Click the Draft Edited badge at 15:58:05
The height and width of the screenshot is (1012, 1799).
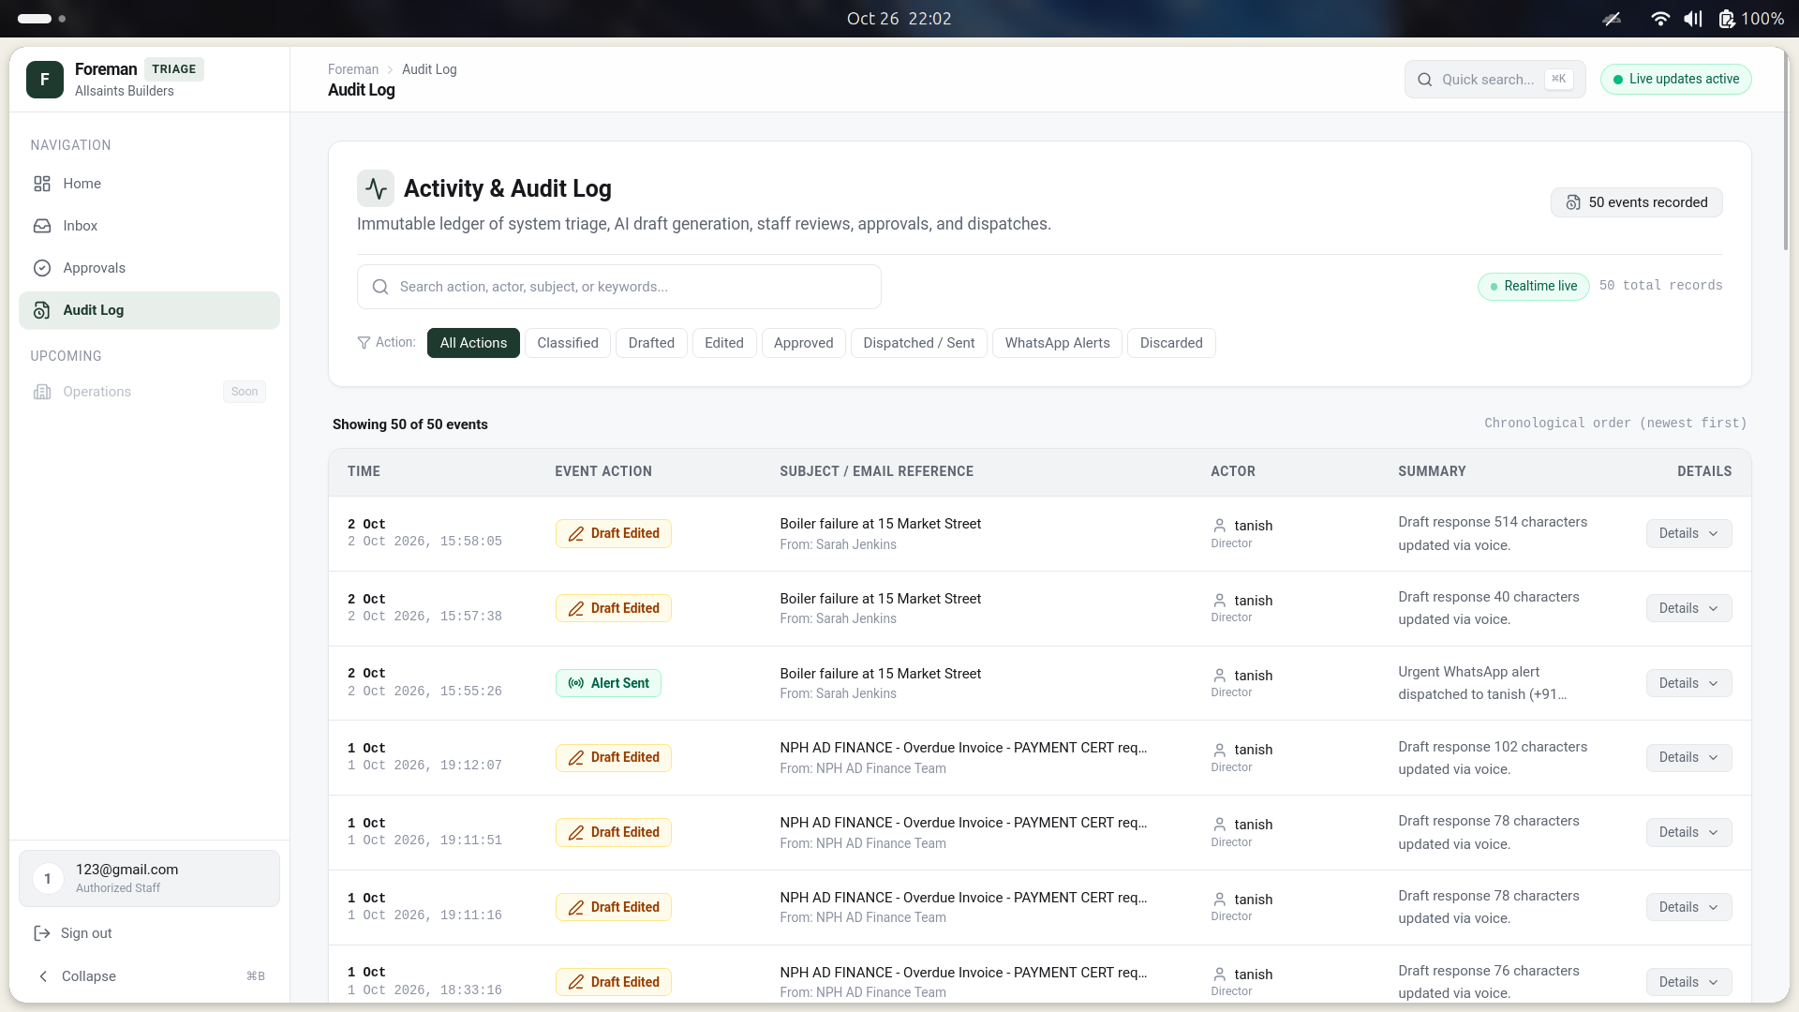point(613,533)
